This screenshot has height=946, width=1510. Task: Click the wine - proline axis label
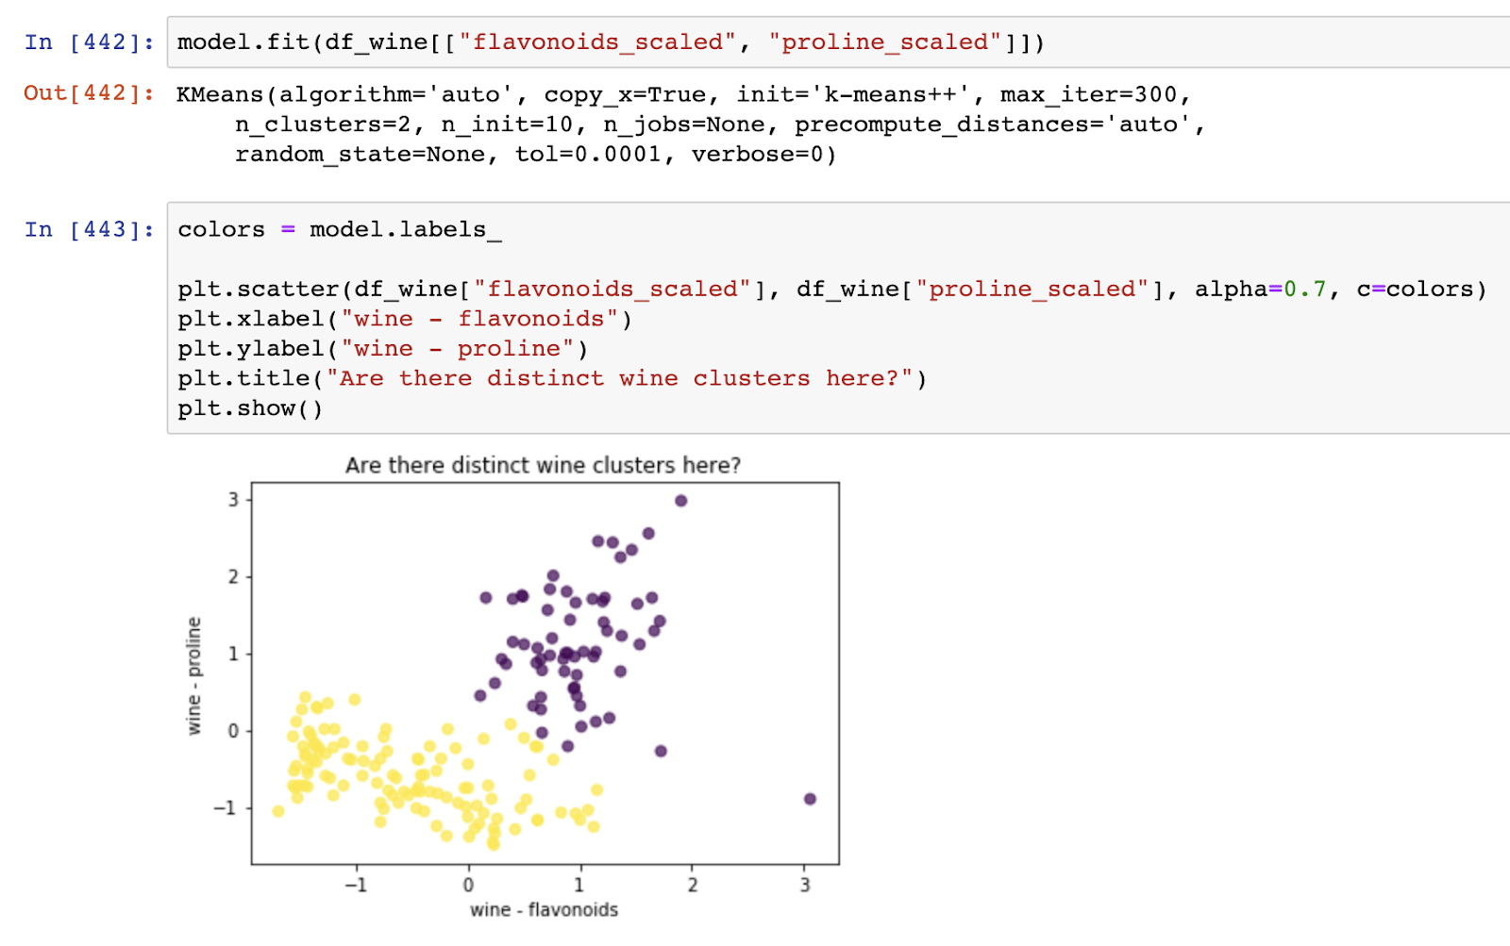[194, 675]
